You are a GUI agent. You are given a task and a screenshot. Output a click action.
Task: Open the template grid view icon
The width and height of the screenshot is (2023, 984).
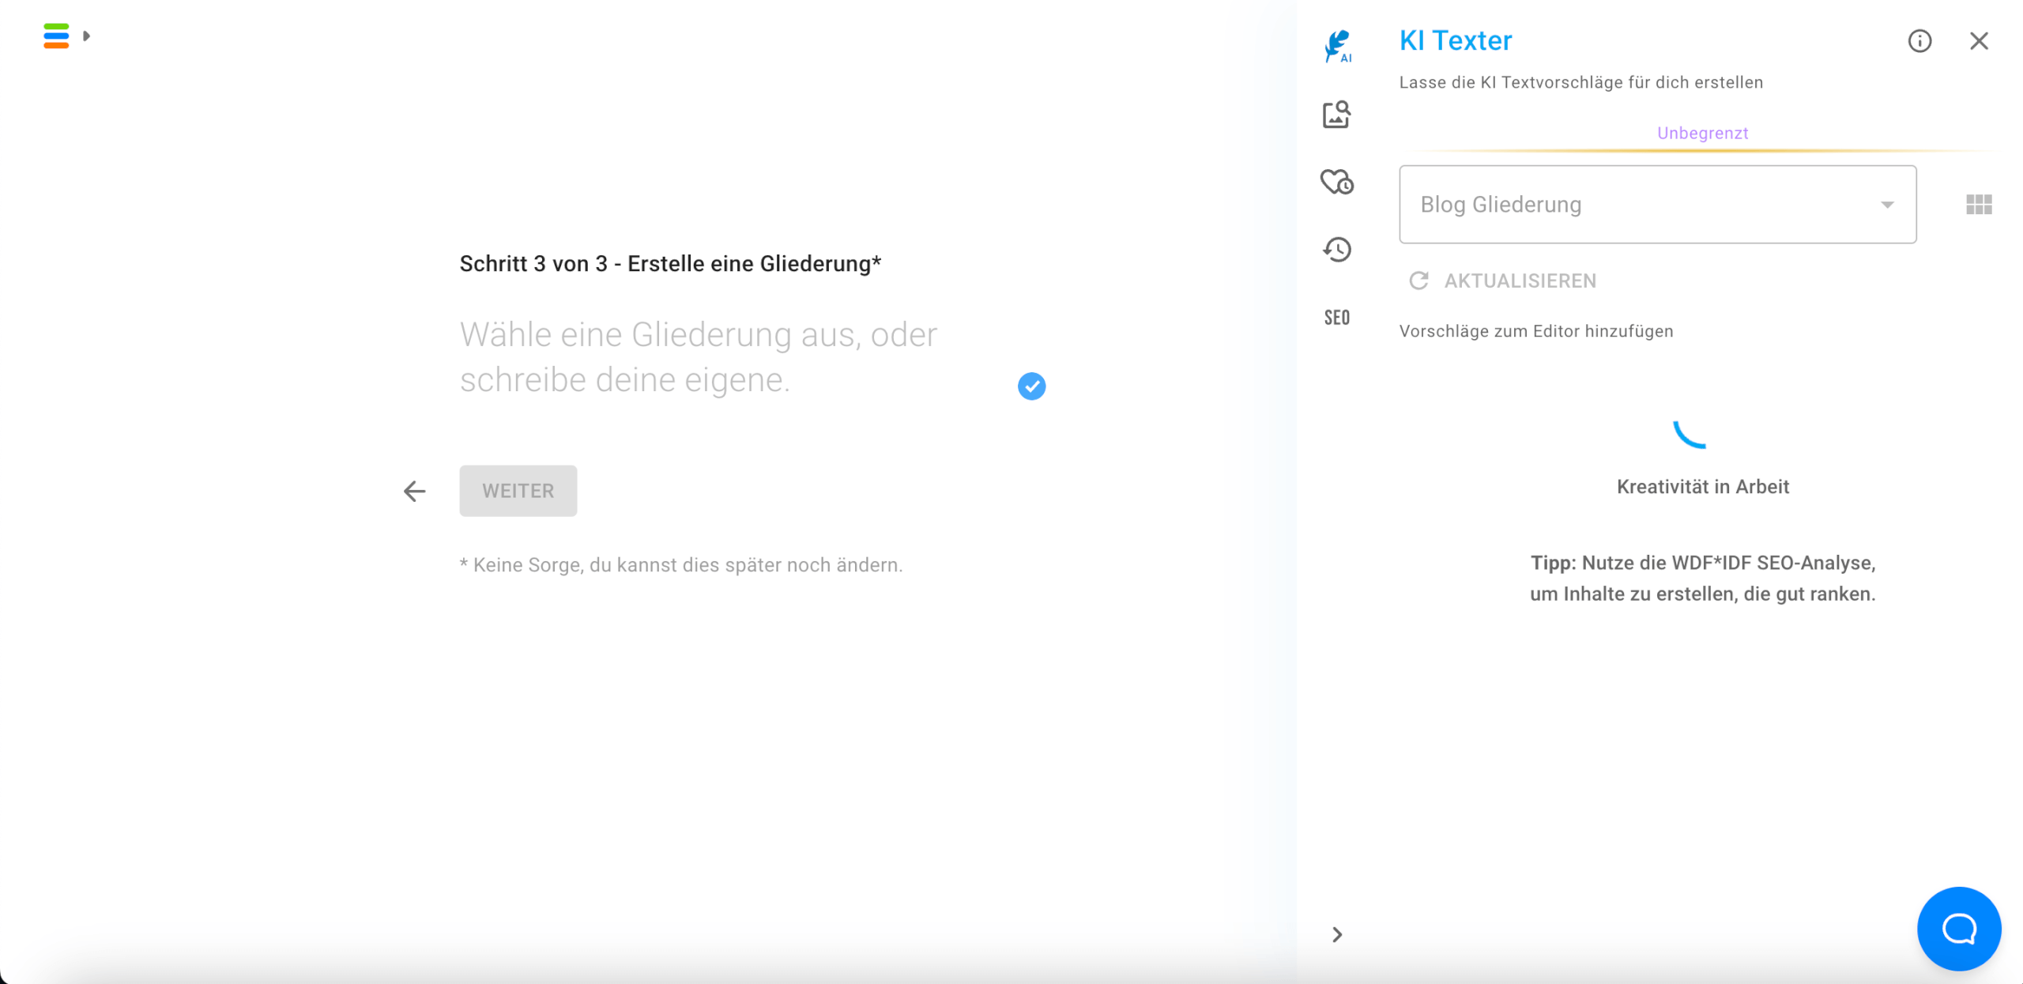[1979, 205]
